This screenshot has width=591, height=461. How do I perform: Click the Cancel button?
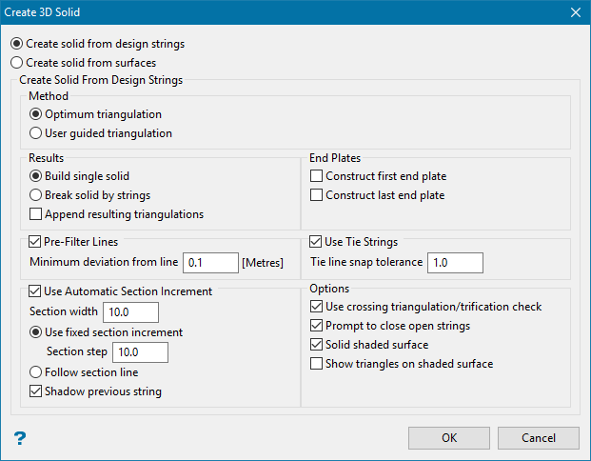[x=539, y=438]
